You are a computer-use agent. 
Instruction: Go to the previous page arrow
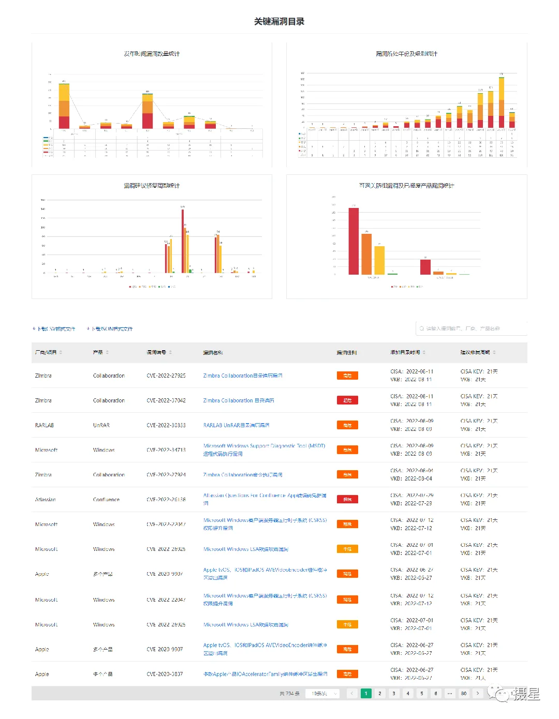click(352, 694)
